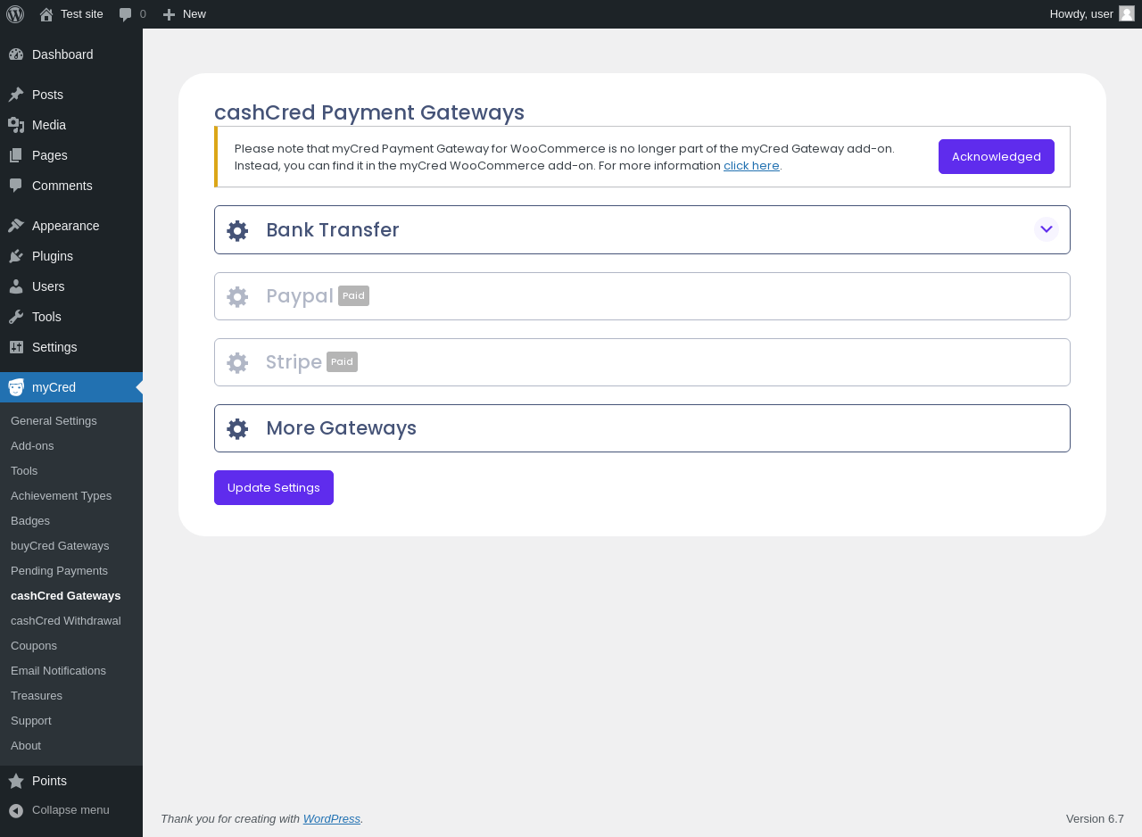Screen dimensions: 1142x837
Task: Click the 'Version 6.7' footer text
Action: click(1095, 818)
